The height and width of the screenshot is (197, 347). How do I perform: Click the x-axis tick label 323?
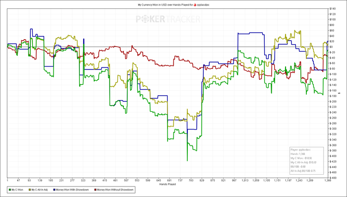[x=83, y=181]
